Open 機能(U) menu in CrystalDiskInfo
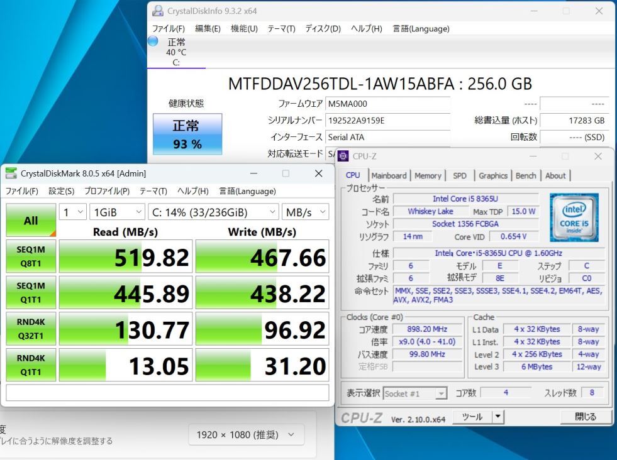Screen dimensions: 617x460 (244, 29)
